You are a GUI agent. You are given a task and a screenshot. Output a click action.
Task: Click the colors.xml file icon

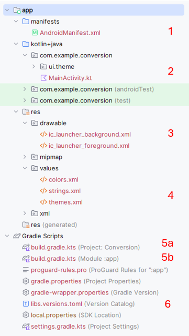click(43, 180)
